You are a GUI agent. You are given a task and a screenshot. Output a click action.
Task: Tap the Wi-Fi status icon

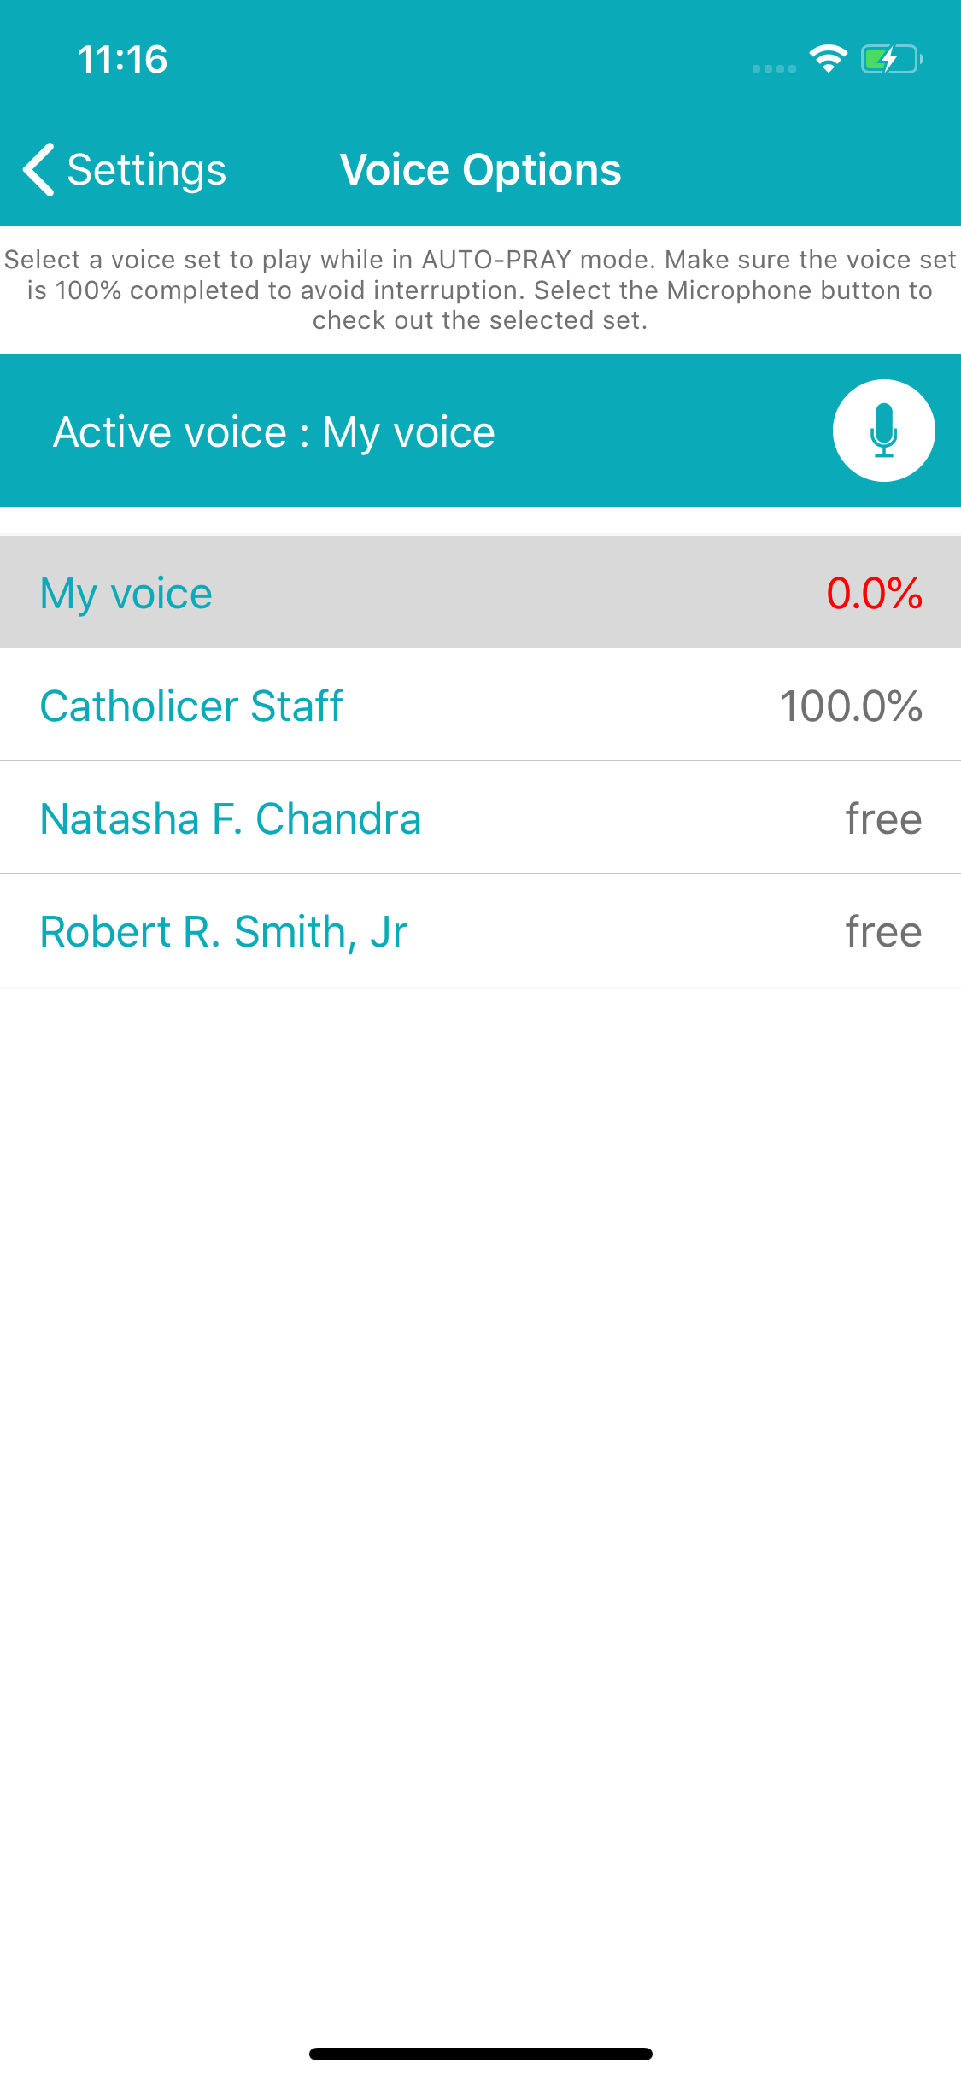click(828, 59)
